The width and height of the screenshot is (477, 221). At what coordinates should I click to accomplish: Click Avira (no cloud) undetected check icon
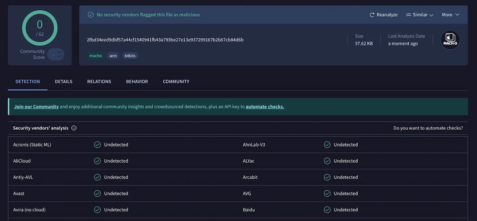(97, 210)
